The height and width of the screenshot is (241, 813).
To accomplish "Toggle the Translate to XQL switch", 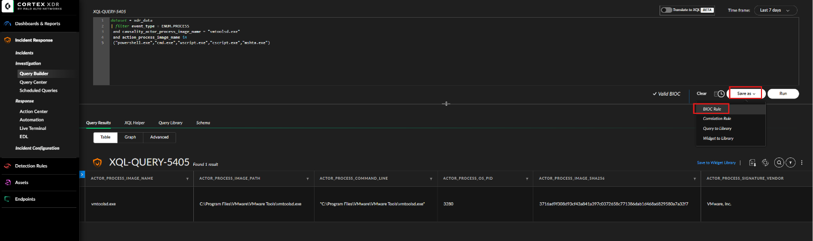I will [x=666, y=10].
